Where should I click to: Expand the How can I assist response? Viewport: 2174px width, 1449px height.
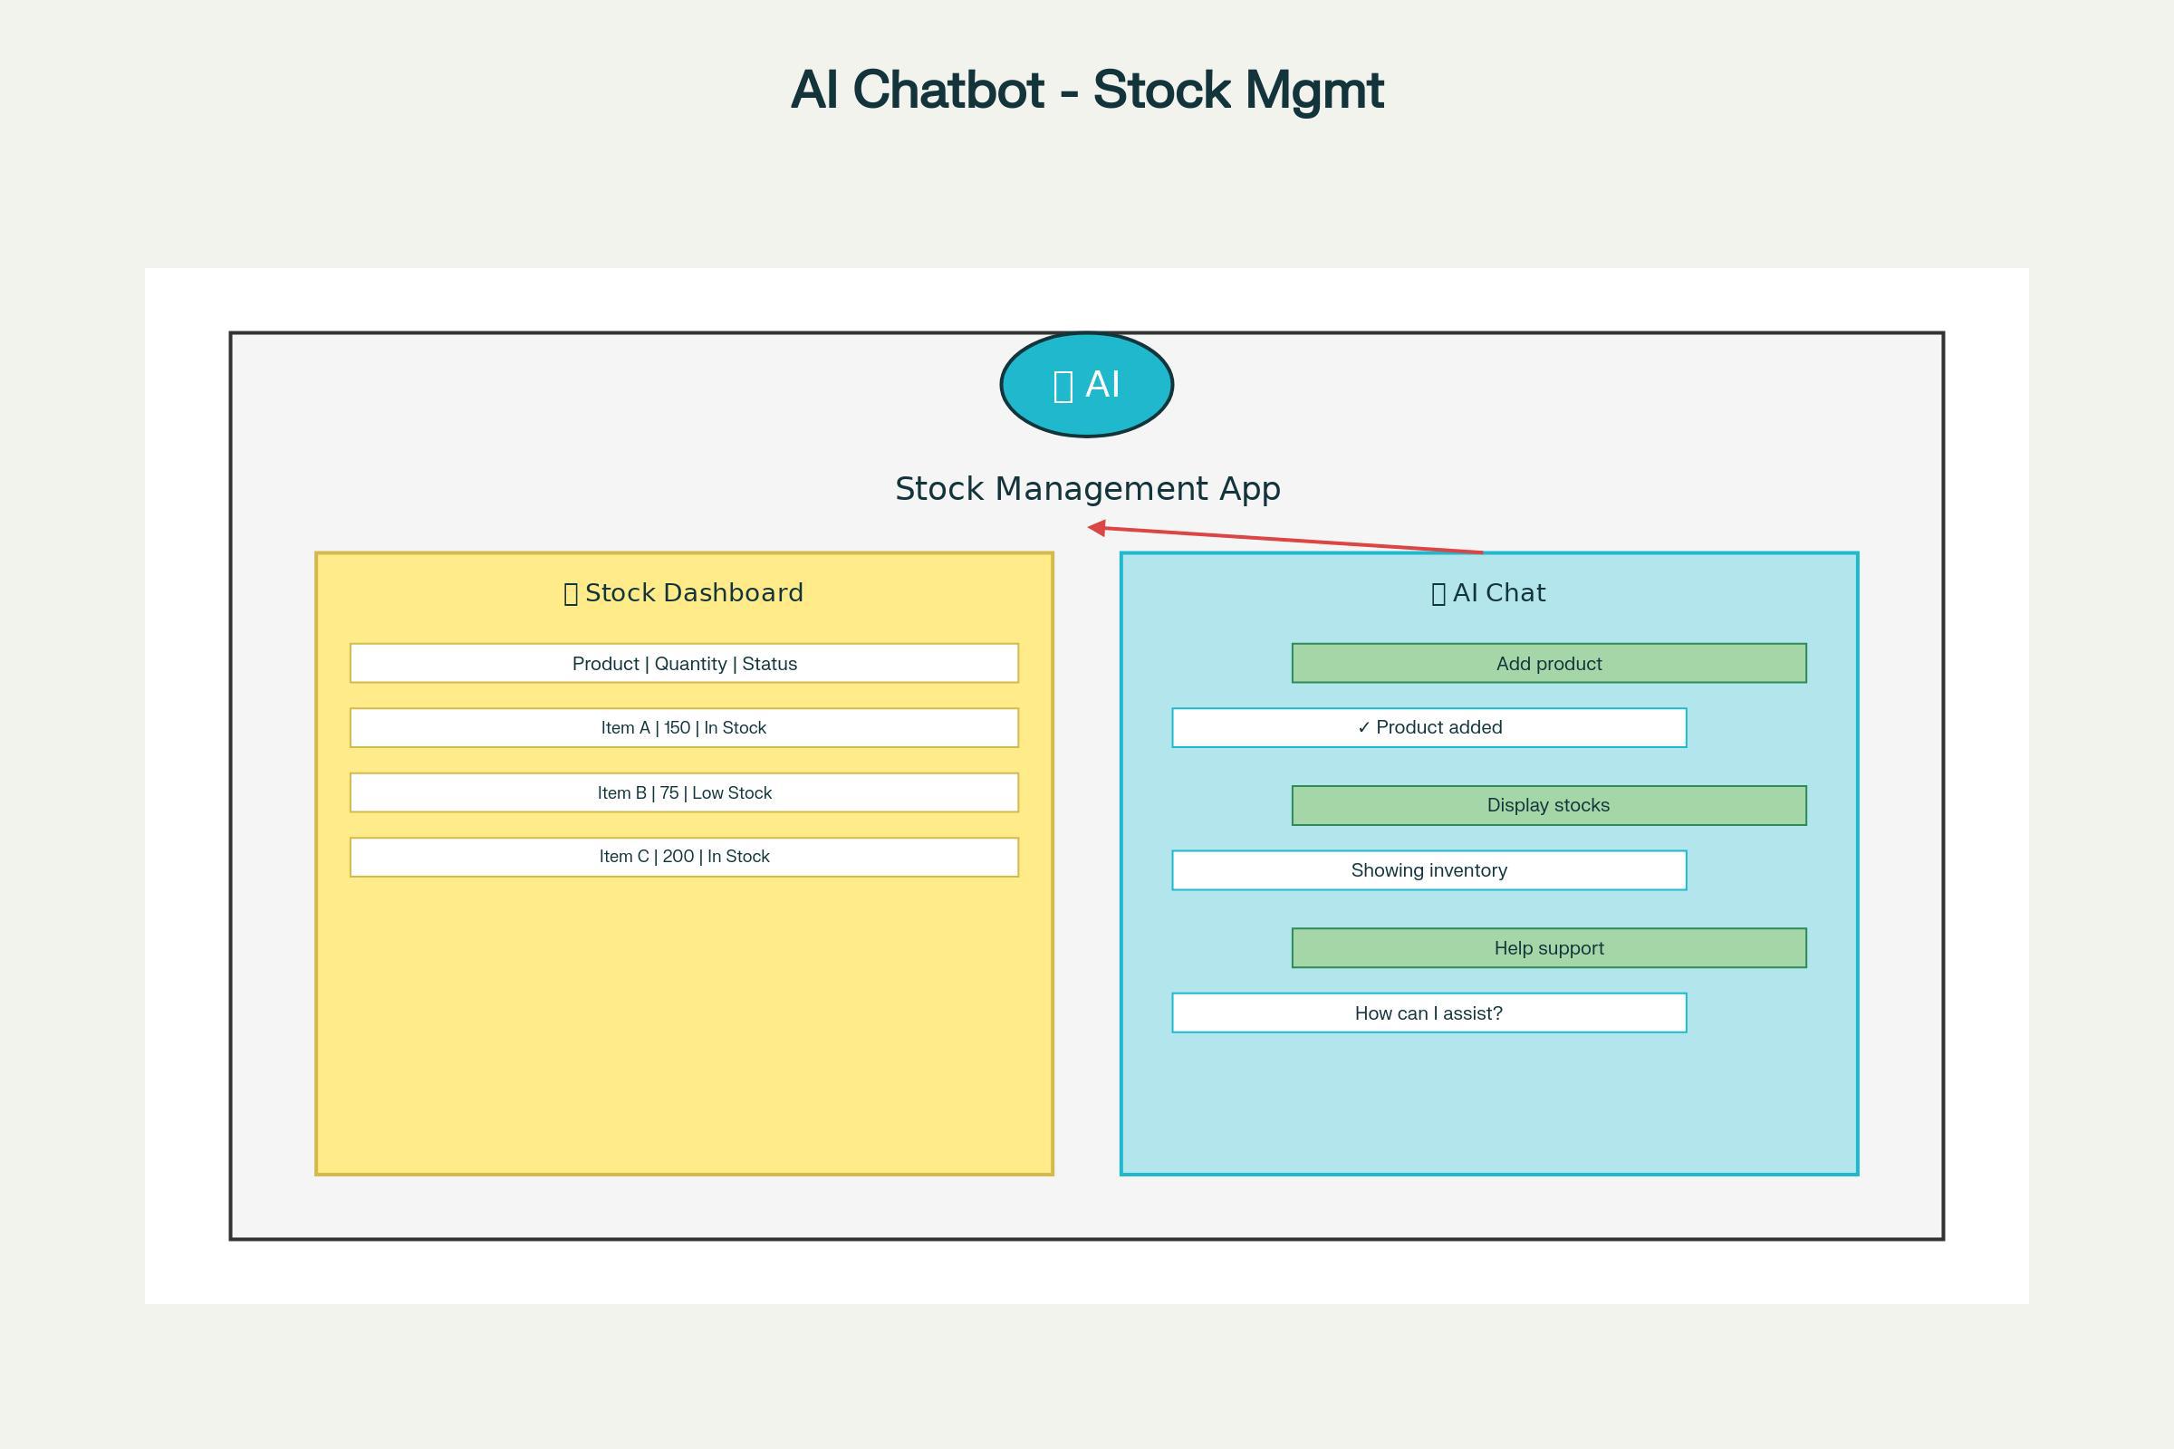(x=1429, y=1012)
